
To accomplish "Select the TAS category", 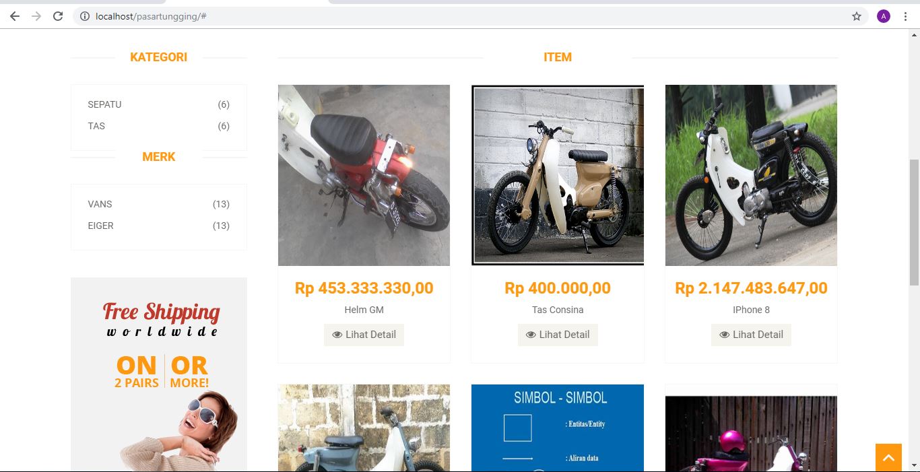I will 96,126.
